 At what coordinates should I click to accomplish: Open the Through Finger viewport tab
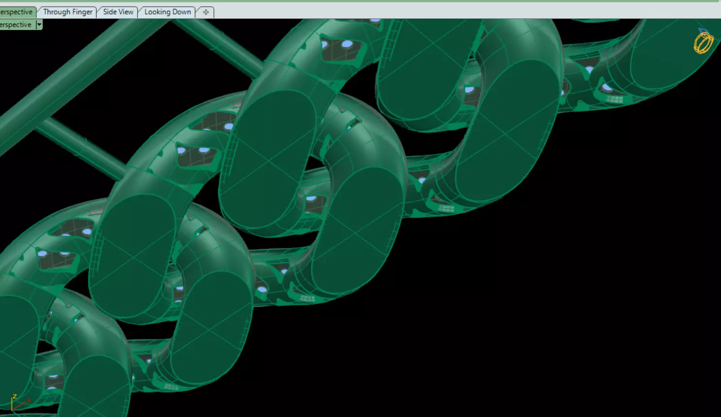[67, 12]
